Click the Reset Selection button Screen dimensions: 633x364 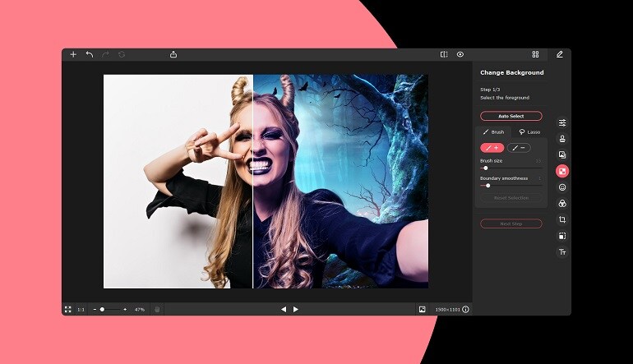(x=511, y=198)
